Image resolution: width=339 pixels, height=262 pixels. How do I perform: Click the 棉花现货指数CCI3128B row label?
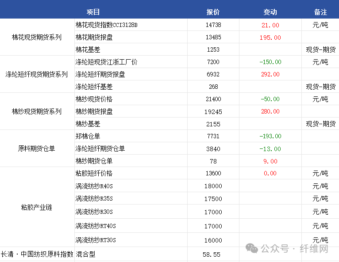point(106,25)
